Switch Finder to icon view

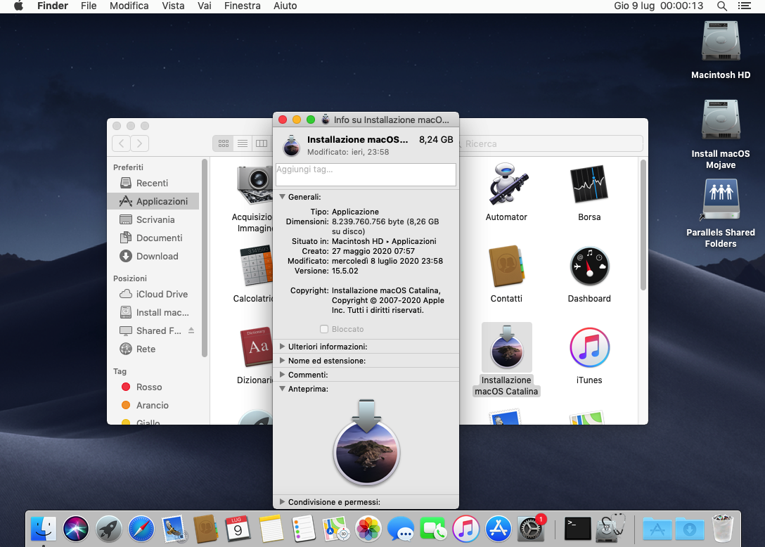(x=224, y=143)
